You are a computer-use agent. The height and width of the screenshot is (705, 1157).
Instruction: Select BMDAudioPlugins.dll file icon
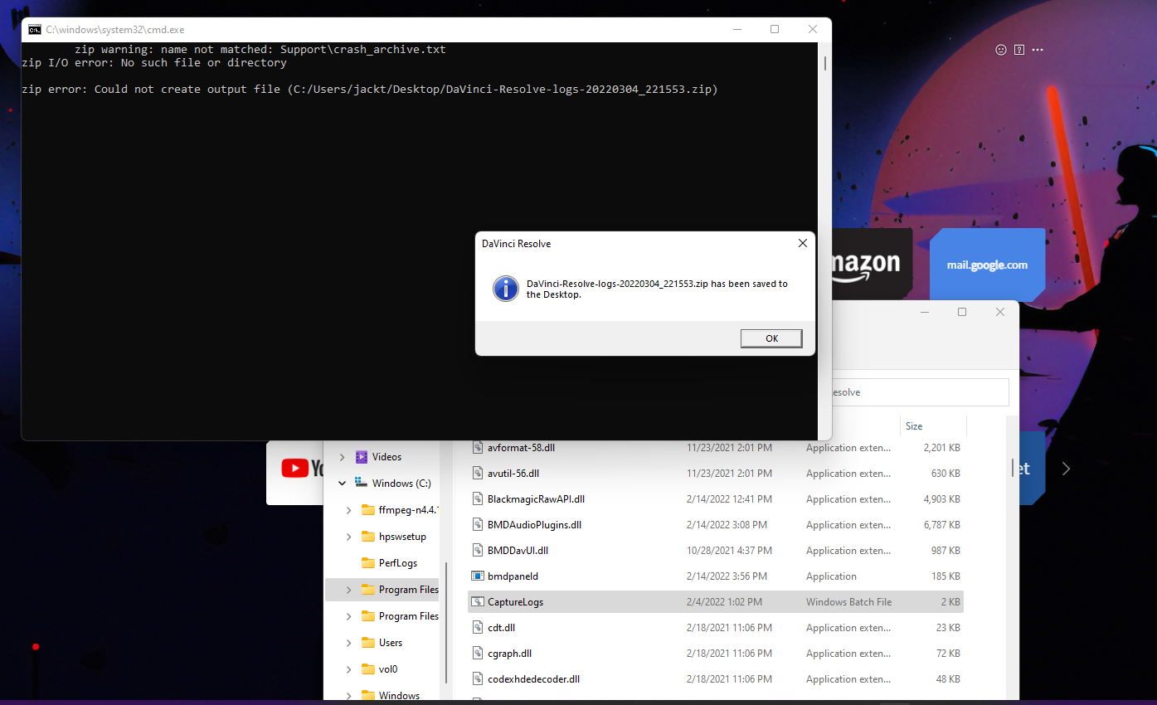[478, 524]
